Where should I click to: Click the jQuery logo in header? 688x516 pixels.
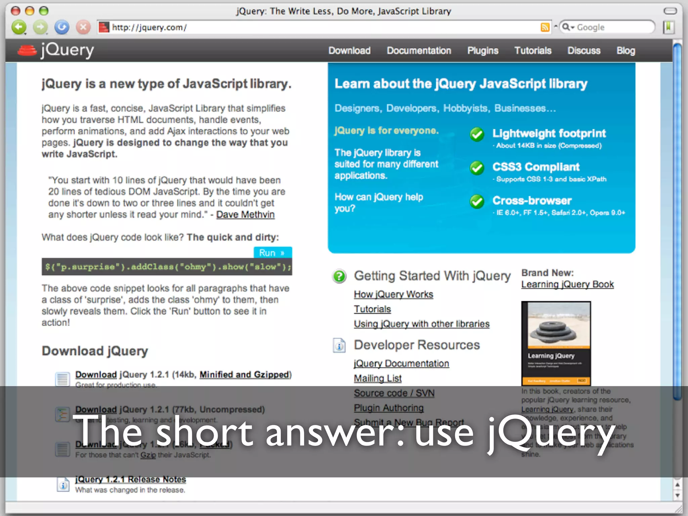click(56, 50)
